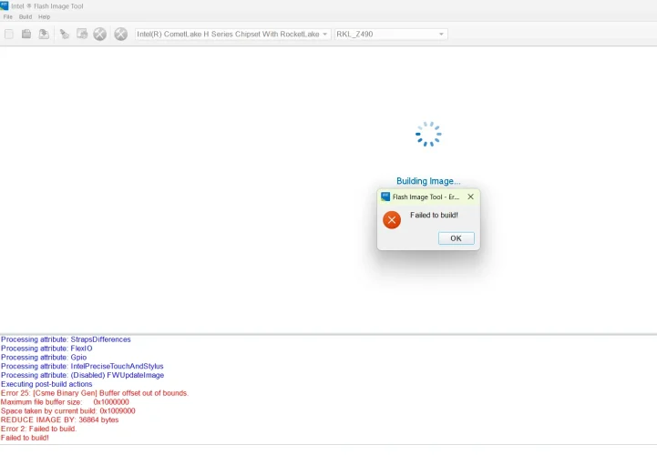The height and width of the screenshot is (455, 657).
Task: Click 'Space taken by current build' log line
Action: [x=67, y=410]
